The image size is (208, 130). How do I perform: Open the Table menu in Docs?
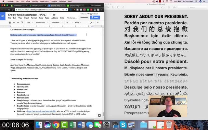[x=47, y=18]
